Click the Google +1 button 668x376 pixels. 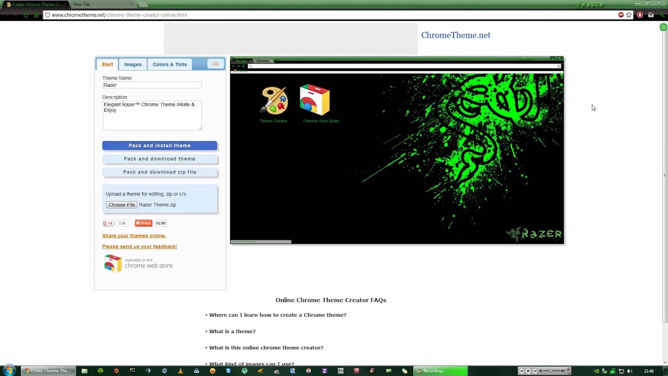(x=108, y=223)
